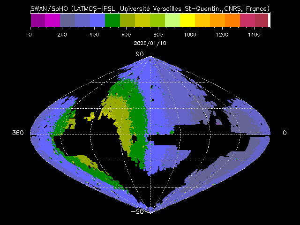Click the bright yellow swatch near 1000

(187, 20)
